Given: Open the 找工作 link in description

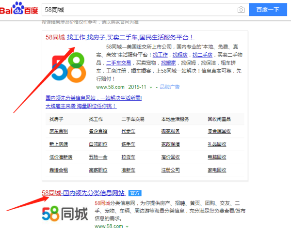Looking at the screenshot, I should pos(160,55).
